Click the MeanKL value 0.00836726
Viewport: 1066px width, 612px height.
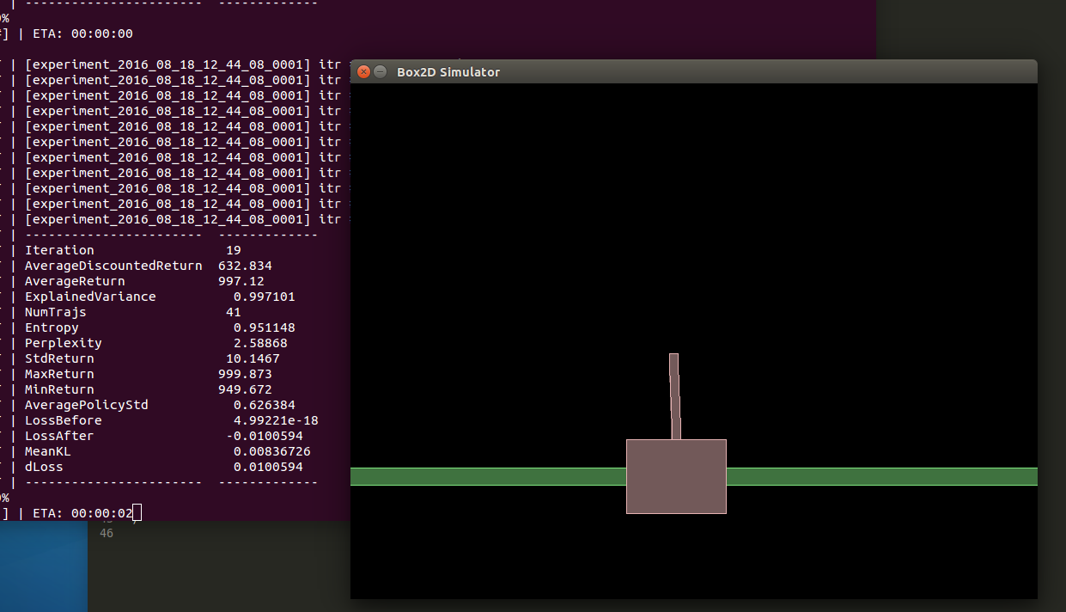(271, 451)
